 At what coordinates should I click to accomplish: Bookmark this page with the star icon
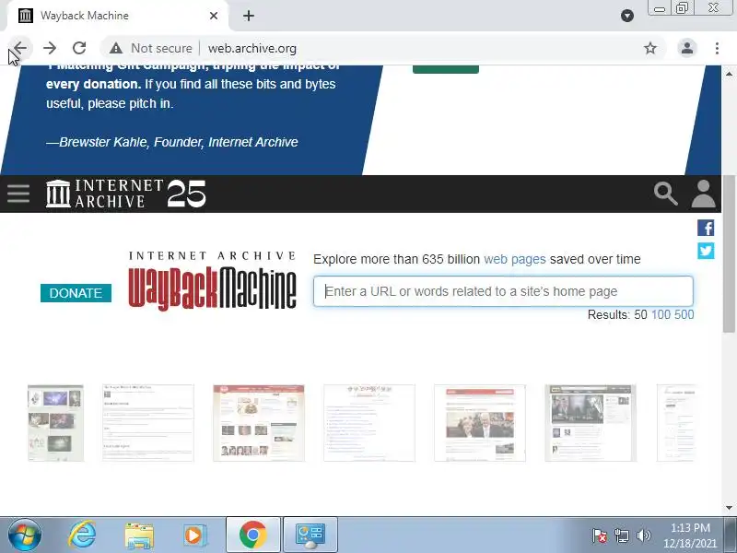click(650, 48)
